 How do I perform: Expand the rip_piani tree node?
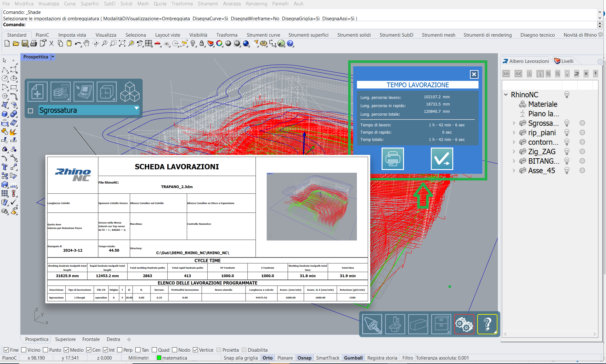pyautogui.click(x=514, y=133)
